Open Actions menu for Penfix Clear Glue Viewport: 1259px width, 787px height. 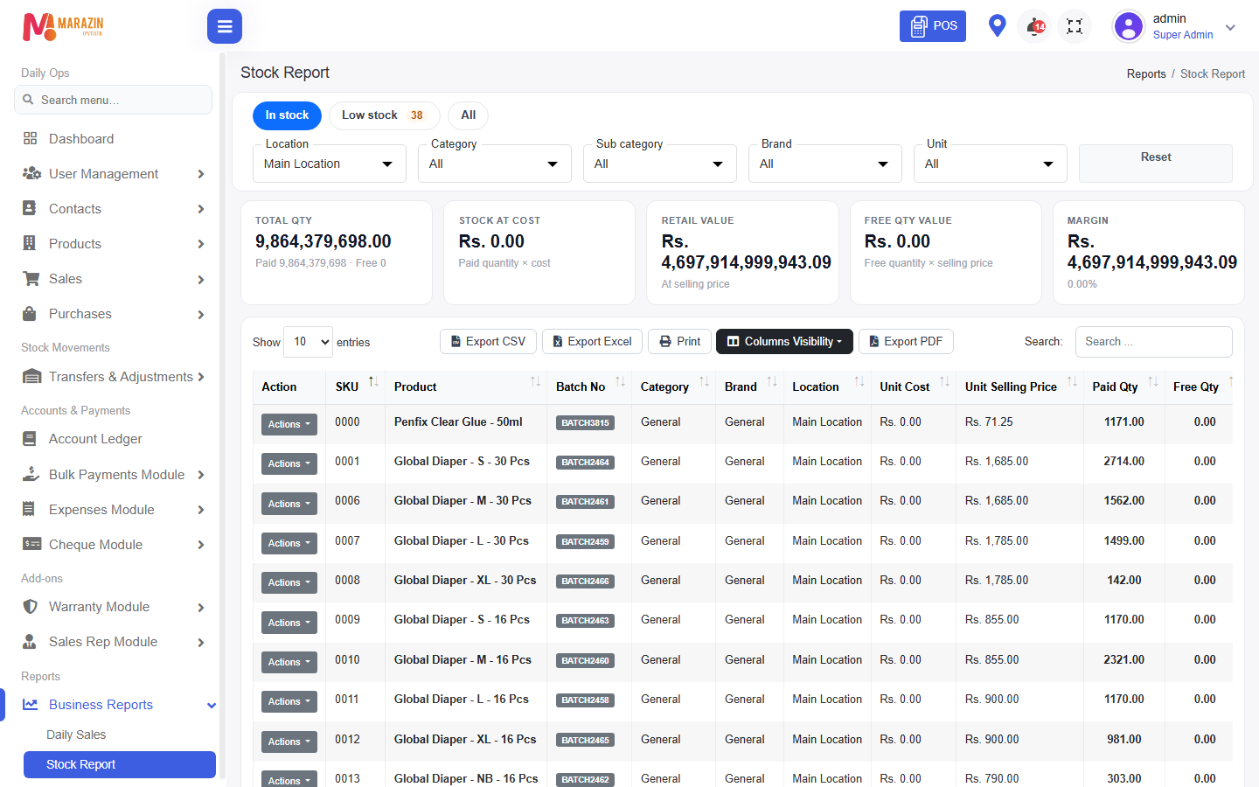click(x=289, y=424)
